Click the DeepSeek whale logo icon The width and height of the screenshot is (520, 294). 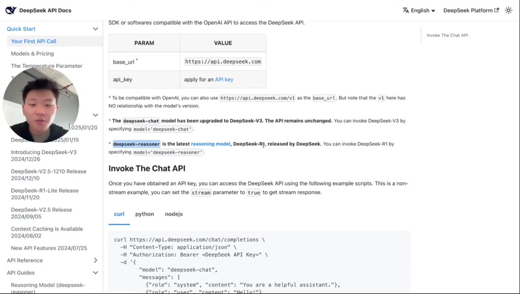coord(11,11)
